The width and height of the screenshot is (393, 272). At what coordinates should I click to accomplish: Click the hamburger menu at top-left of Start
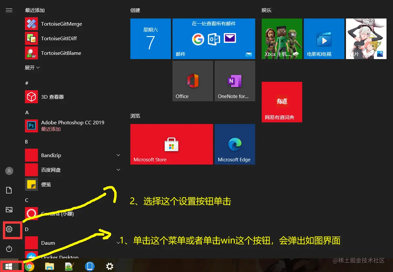click(9, 10)
